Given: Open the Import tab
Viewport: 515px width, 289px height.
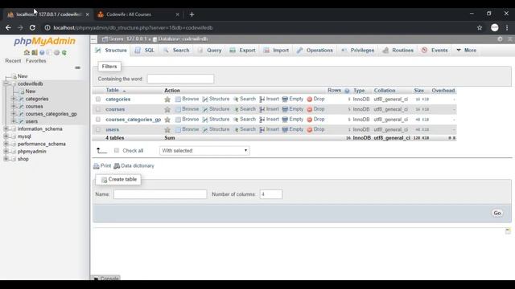Looking at the screenshot, I should click(276, 50).
